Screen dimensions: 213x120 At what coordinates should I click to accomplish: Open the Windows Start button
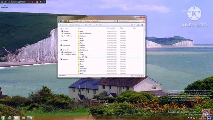coord(3,118)
